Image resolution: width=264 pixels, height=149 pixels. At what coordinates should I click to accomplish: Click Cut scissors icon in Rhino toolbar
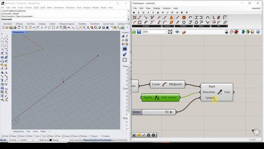[22, 28]
